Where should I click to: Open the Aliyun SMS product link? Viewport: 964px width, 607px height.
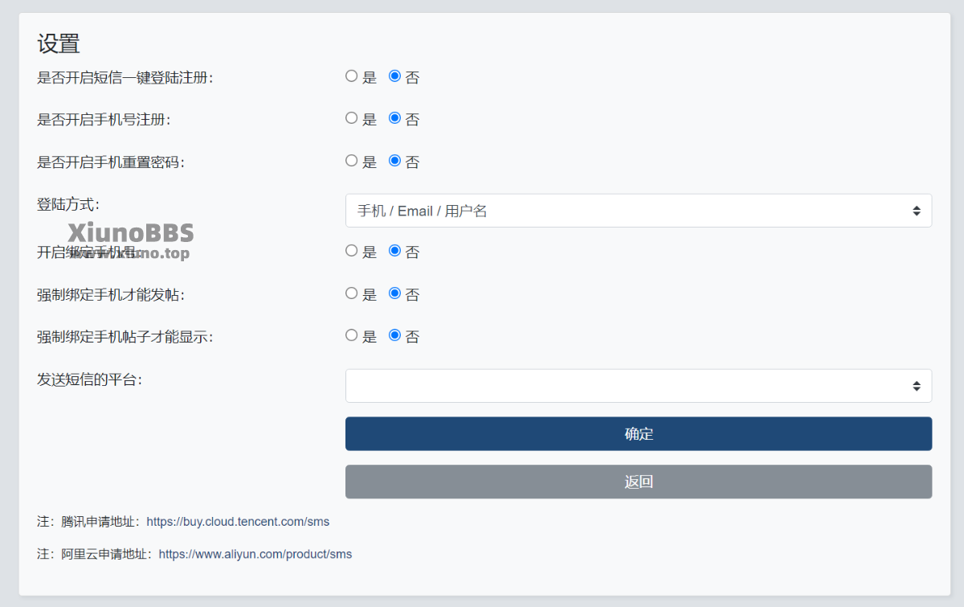[x=255, y=554]
